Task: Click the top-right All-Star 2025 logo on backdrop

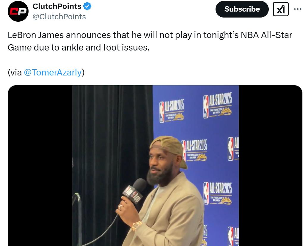Action: [217, 105]
